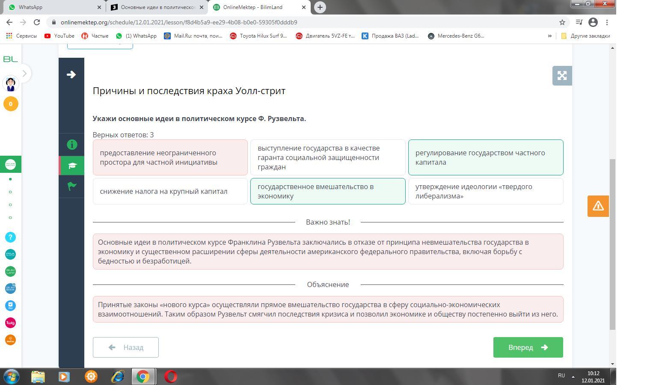Open the Другие закладки bookmarks folder

pos(585,36)
